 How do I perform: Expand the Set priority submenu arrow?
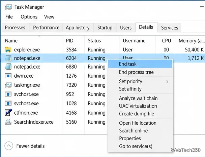[167, 82]
